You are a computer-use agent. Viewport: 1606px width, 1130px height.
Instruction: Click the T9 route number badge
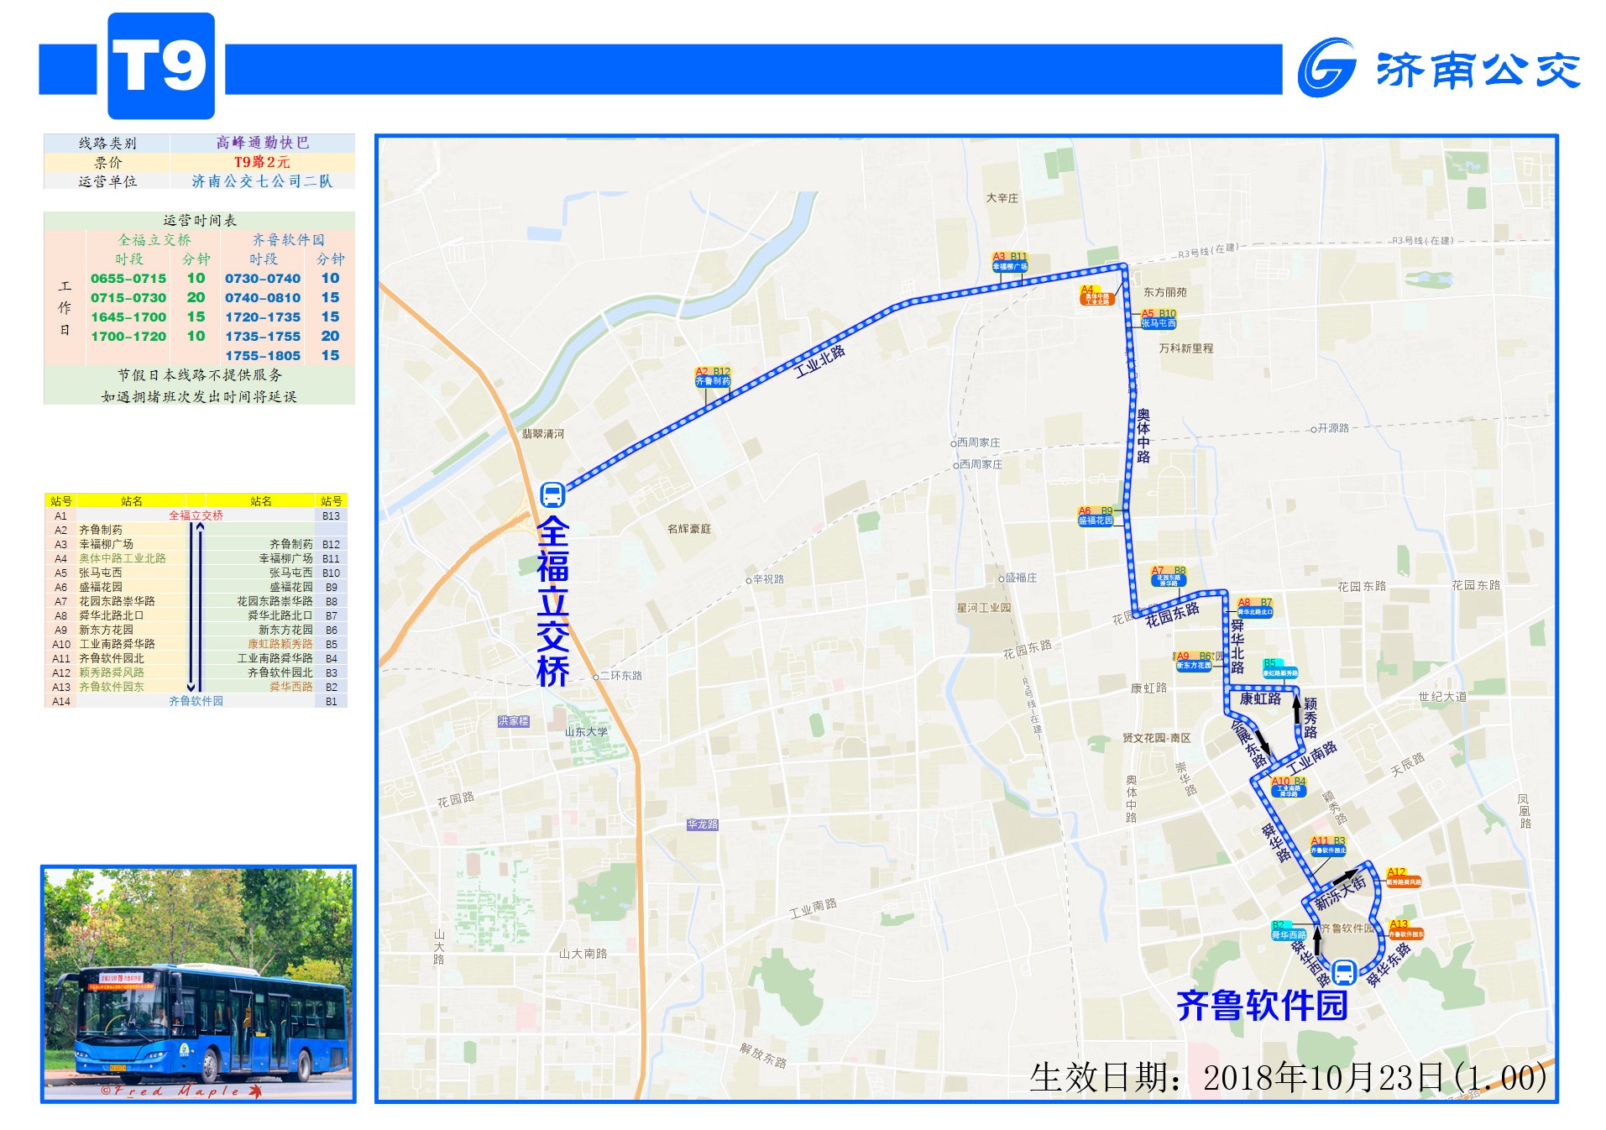coord(161,65)
